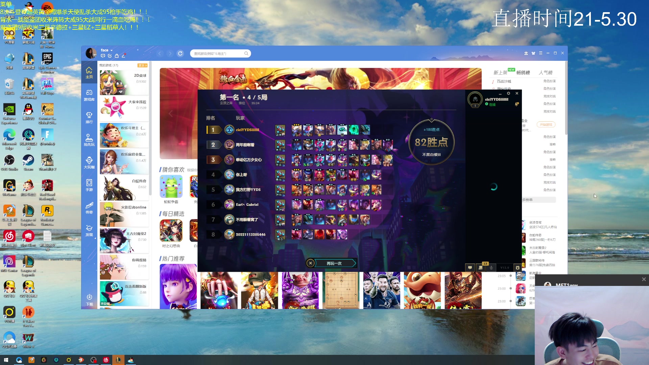Image resolution: width=649 pixels, height=365 pixels.
Task: Open 主页 home in WeGame sidebar
Action: (89, 72)
